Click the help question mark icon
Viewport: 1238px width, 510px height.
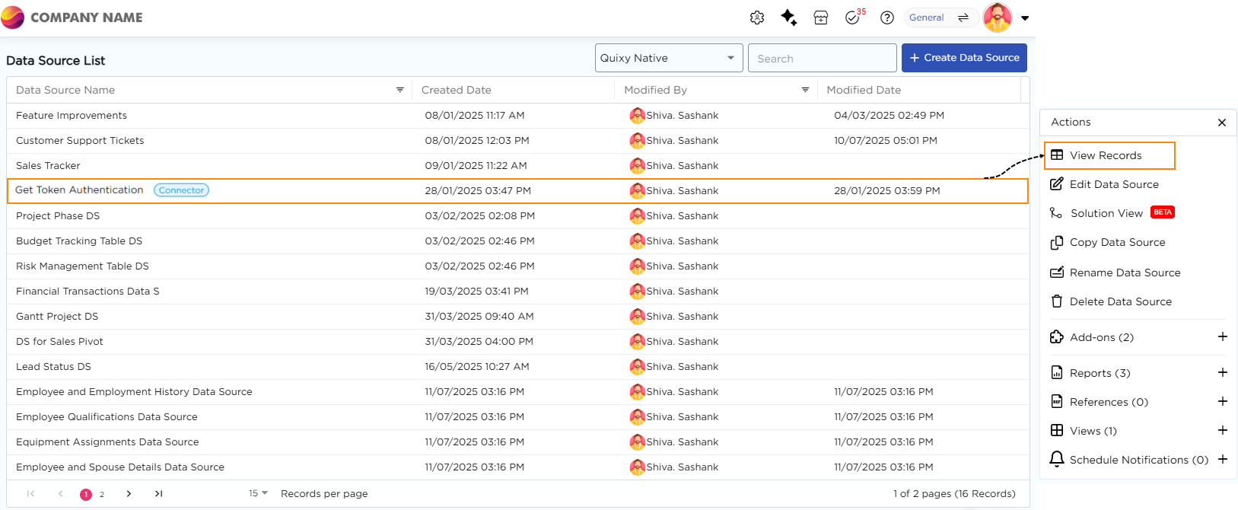point(886,18)
